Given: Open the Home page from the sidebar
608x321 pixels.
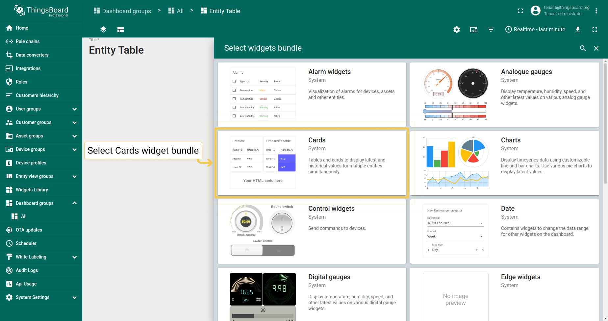Looking at the screenshot, I should tap(41, 28).
